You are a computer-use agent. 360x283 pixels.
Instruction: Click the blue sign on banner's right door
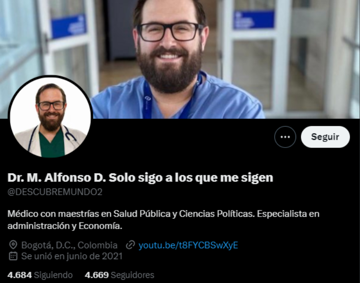pyautogui.click(x=254, y=19)
